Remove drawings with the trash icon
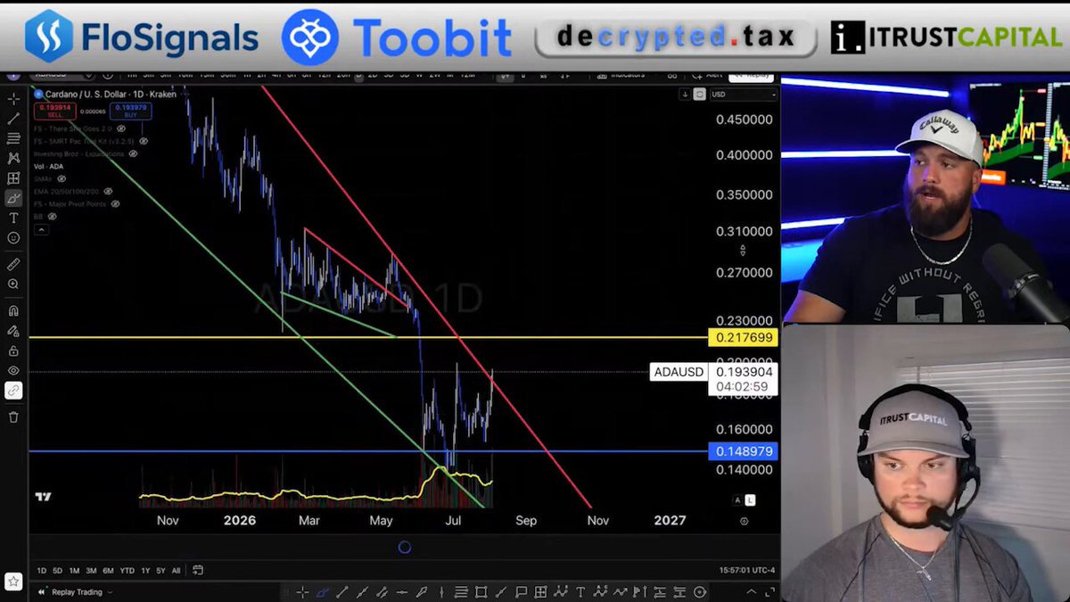1070x602 pixels. pyautogui.click(x=13, y=416)
